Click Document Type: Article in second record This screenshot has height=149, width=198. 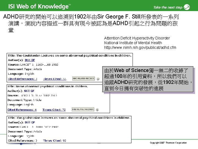coord(24,100)
